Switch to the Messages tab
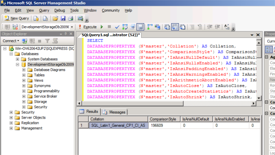This screenshot has height=155, width=275. [114, 112]
